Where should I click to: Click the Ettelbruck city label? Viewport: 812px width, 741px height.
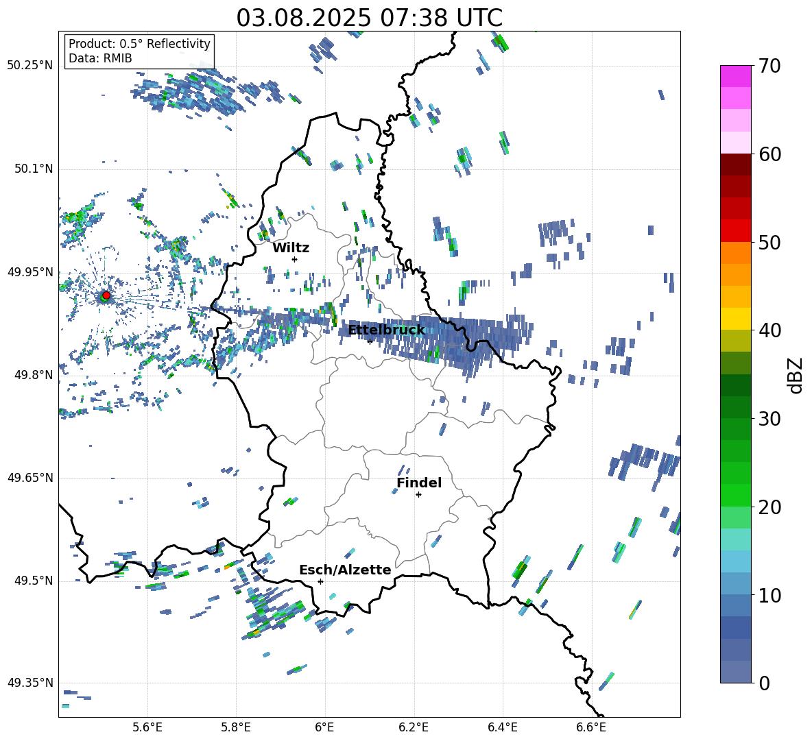pyautogui.click(x=386, y=330)
